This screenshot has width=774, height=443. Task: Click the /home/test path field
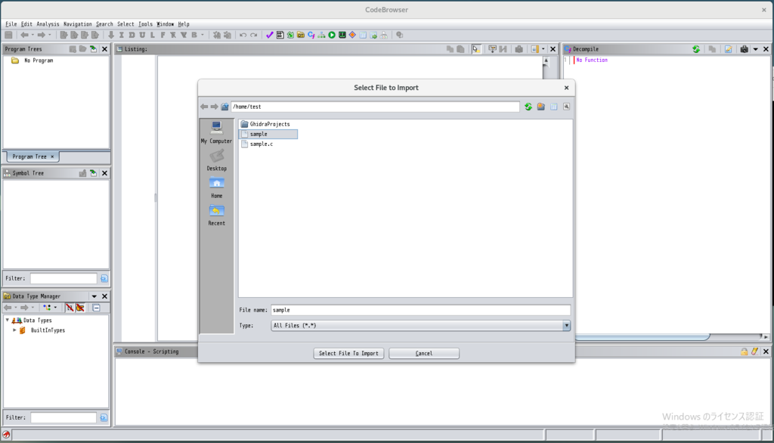coord(375,107)
